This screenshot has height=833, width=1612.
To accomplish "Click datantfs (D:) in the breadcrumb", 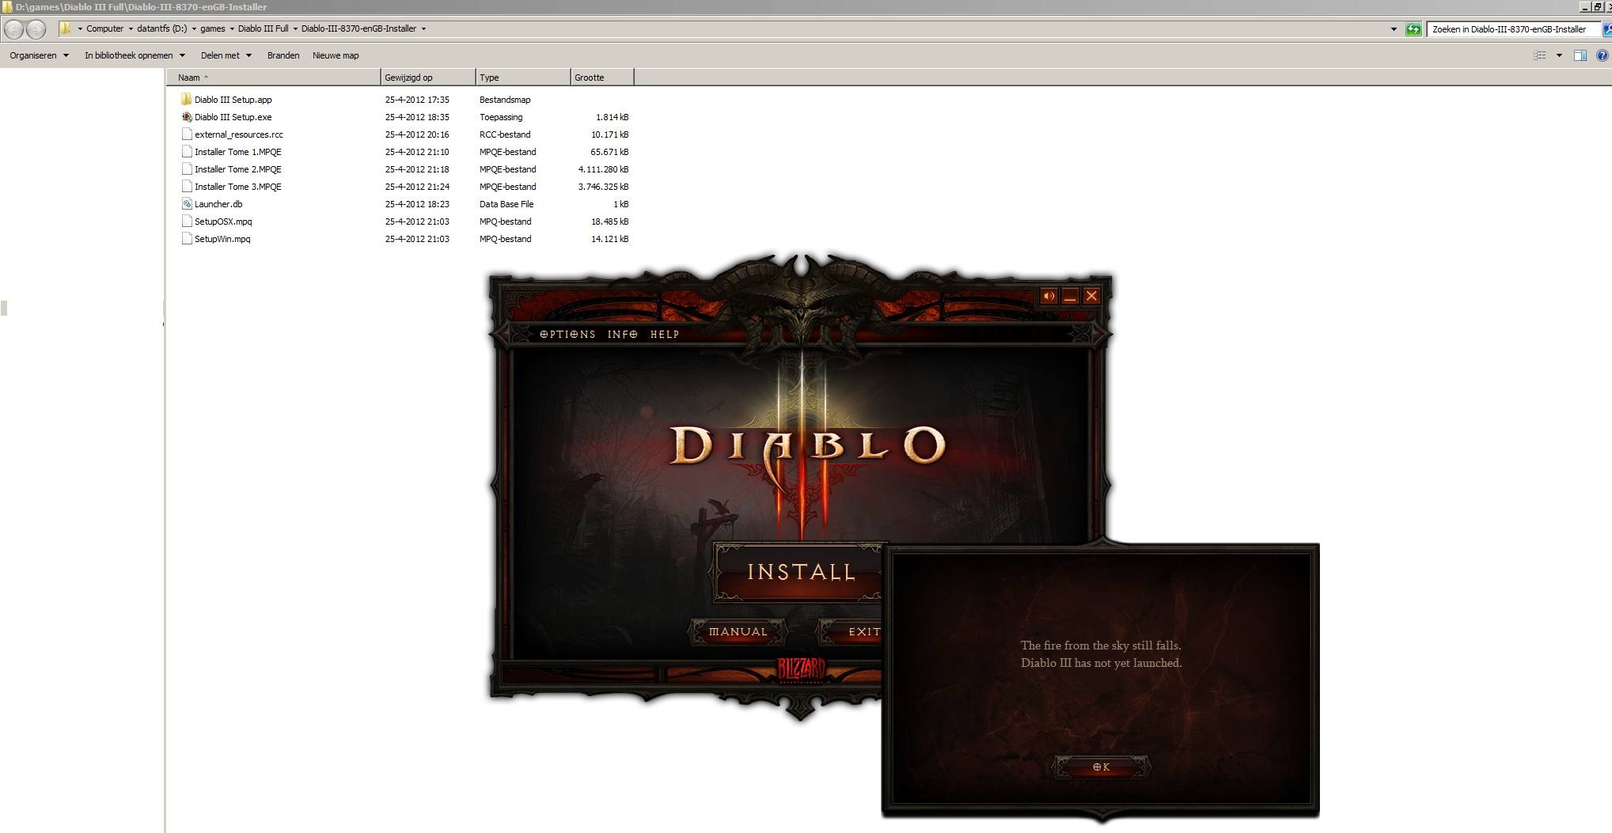I will 161,28.
